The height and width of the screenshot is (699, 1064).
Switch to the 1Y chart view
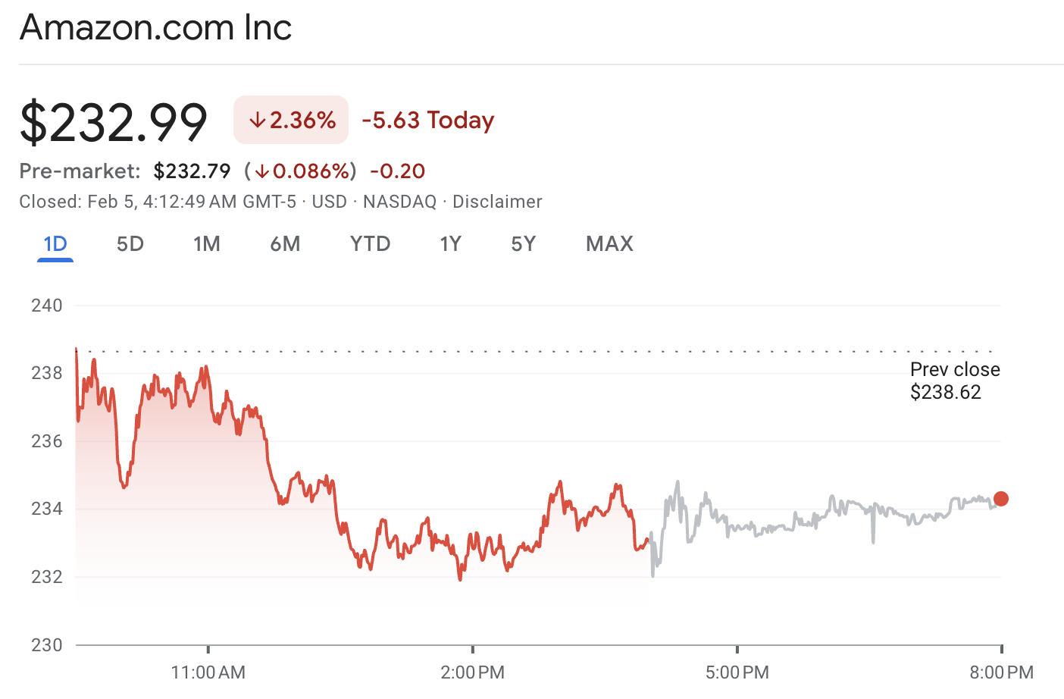[x=450, y=244]
